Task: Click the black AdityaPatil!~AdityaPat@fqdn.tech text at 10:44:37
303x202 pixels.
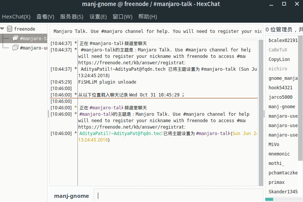Action: (x=123, y=69)
